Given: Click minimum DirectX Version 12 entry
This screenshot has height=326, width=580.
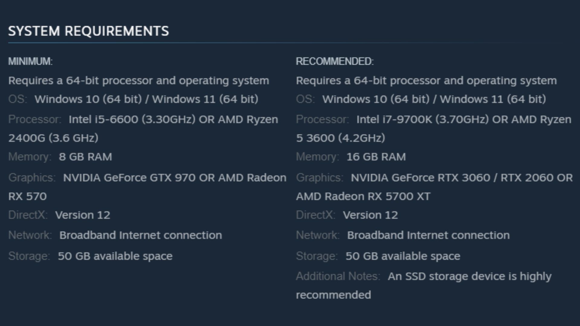Looking at the screenshot, I should tap(83, 215).
